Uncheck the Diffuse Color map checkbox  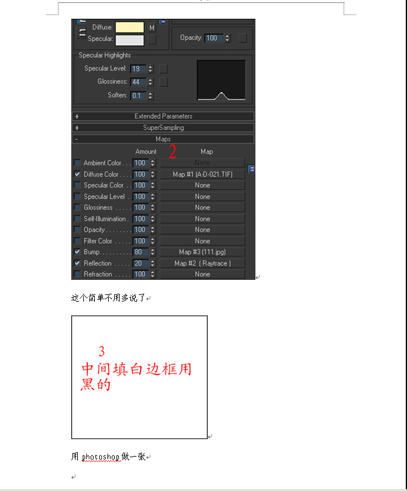tap(77, 174)
